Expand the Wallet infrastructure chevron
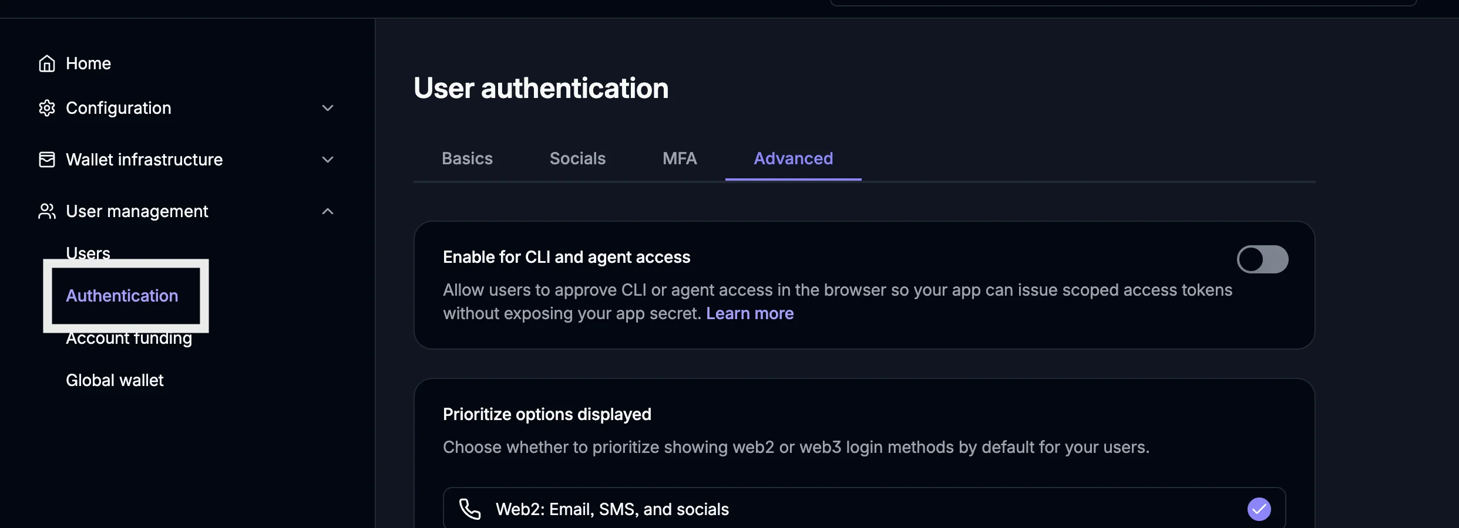 [328, 160]
